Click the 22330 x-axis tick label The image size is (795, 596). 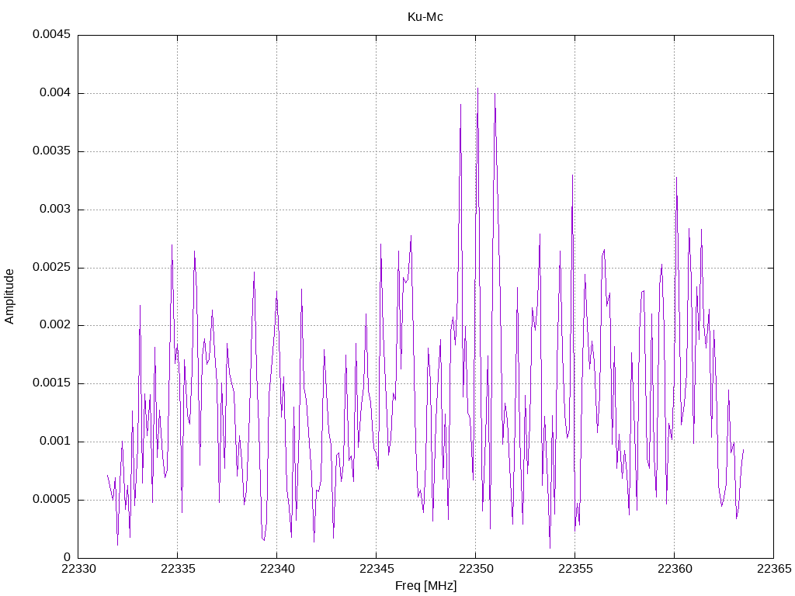[x=78, y=569]
